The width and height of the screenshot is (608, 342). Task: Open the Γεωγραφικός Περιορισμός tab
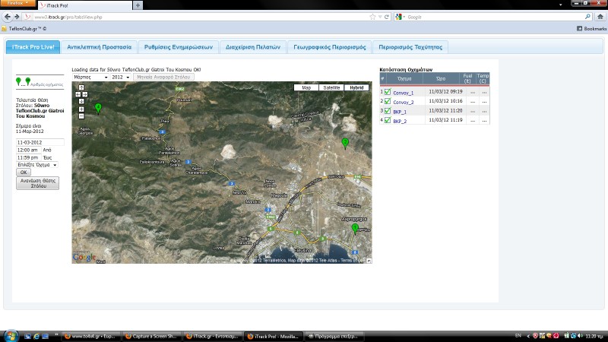330,47
